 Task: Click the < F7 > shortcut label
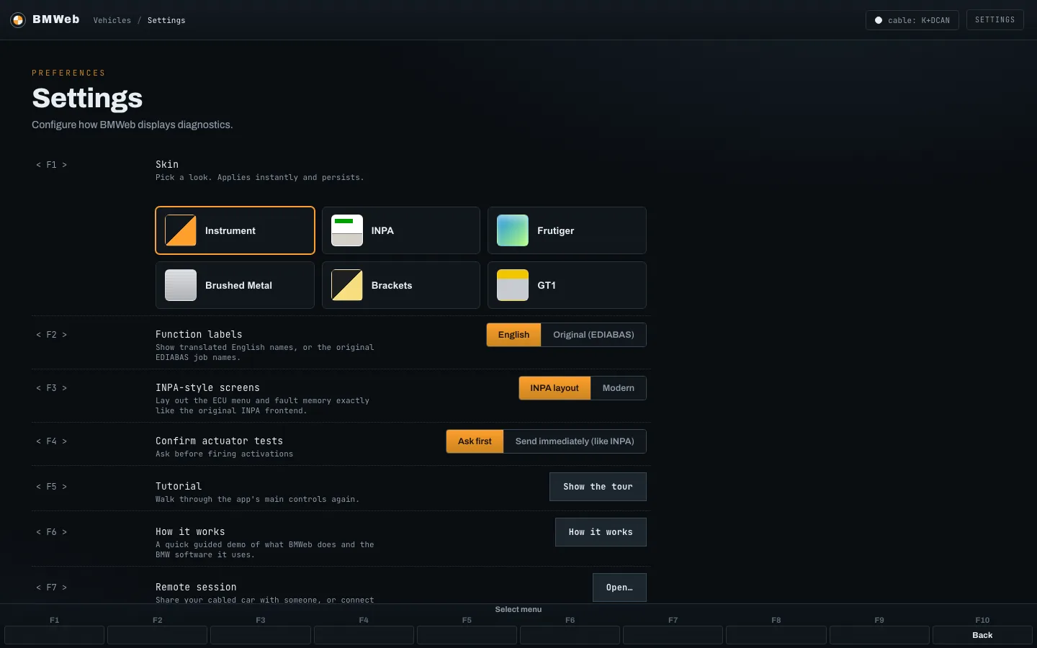pos(52,588)
